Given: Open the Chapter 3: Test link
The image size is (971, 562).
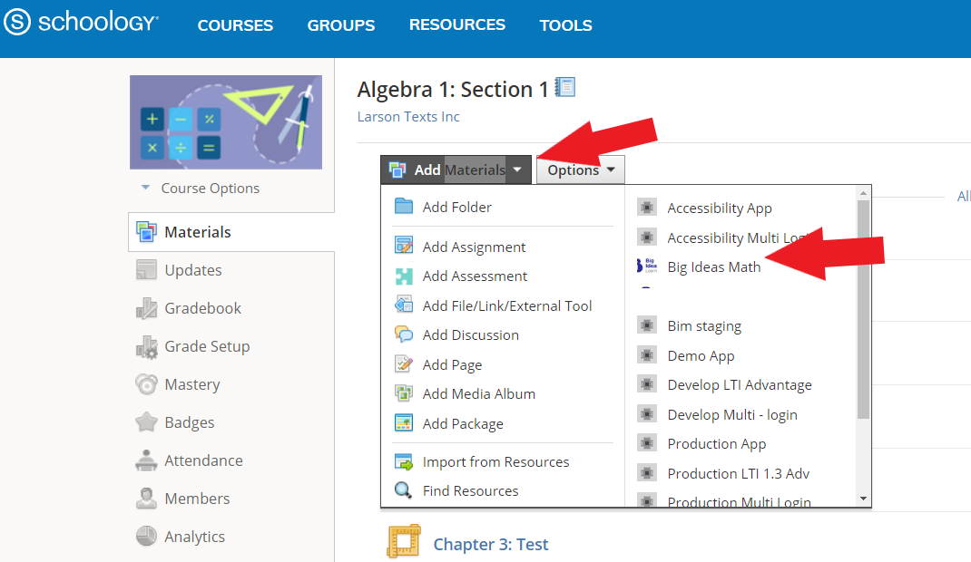Looking at the screenshot, I should (490, 544).
